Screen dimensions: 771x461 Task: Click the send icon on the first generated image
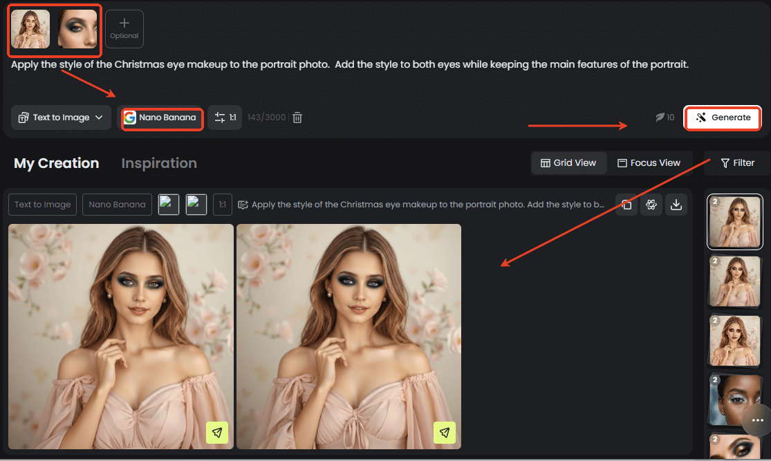[x=217, y=433]
